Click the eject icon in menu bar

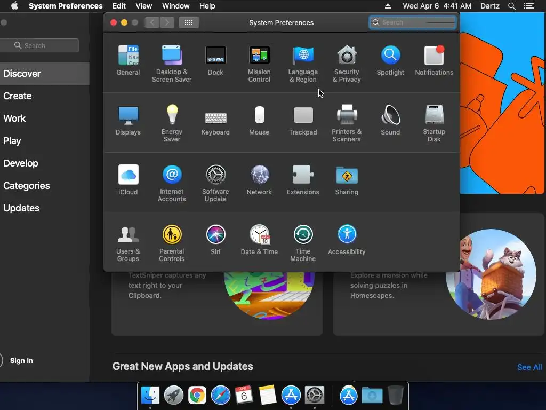(x=388, y=6)
